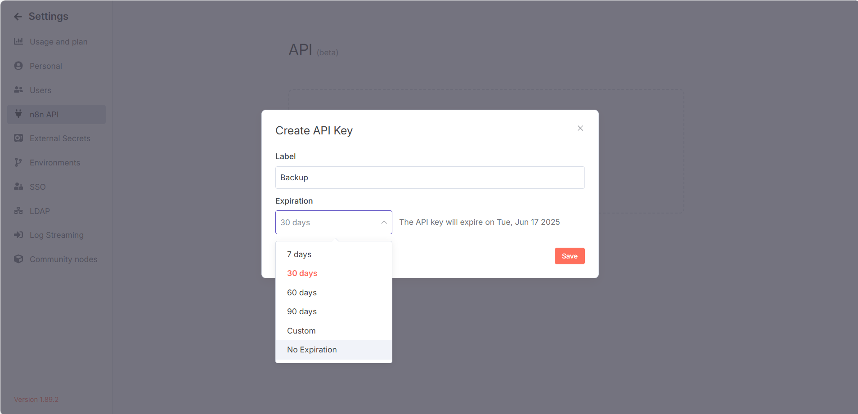Open the Usage and plan chart icon
858x414 pixels.
tap(18, 41)
